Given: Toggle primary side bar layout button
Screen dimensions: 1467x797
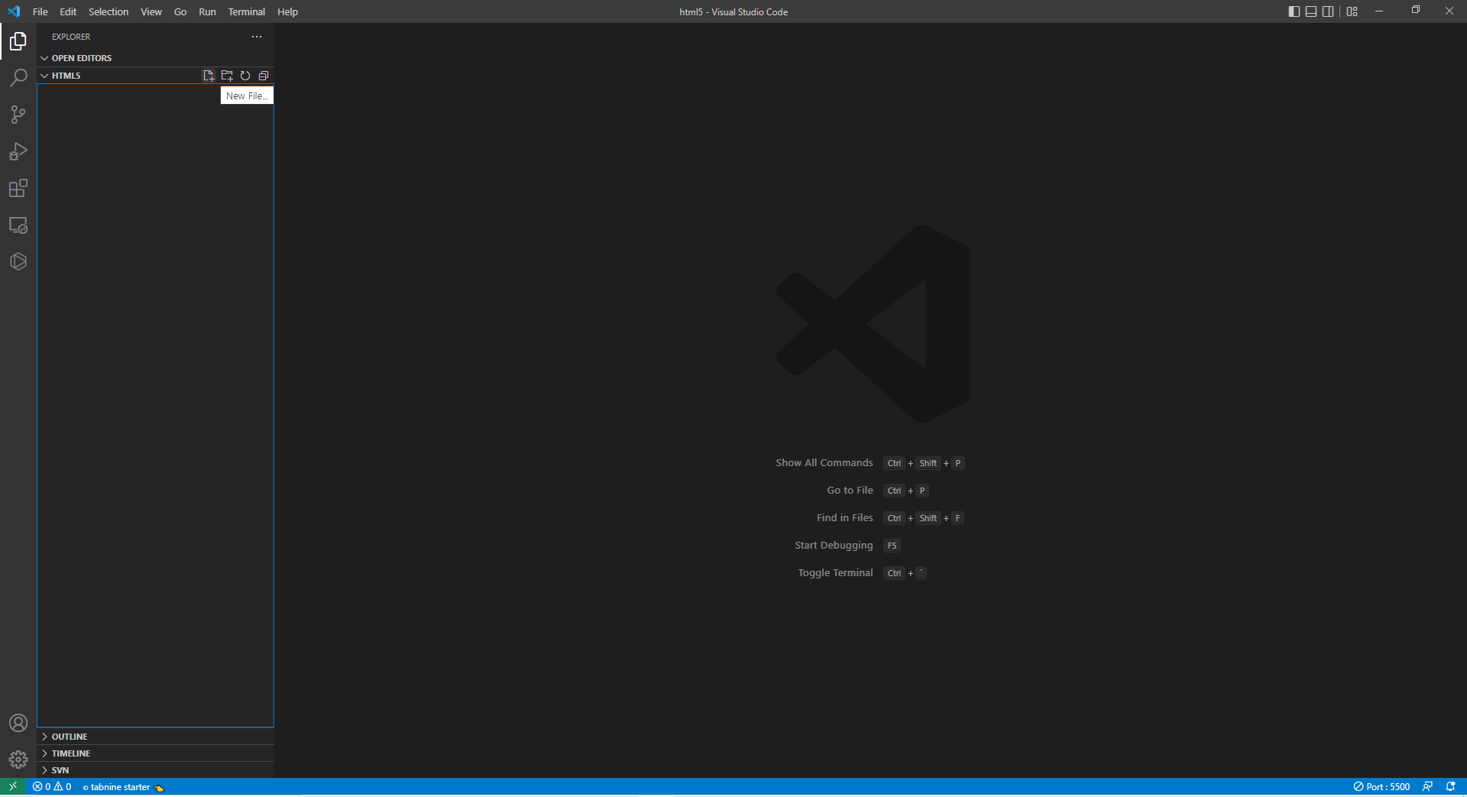Looking at the screenshot, I should 1294,11.
